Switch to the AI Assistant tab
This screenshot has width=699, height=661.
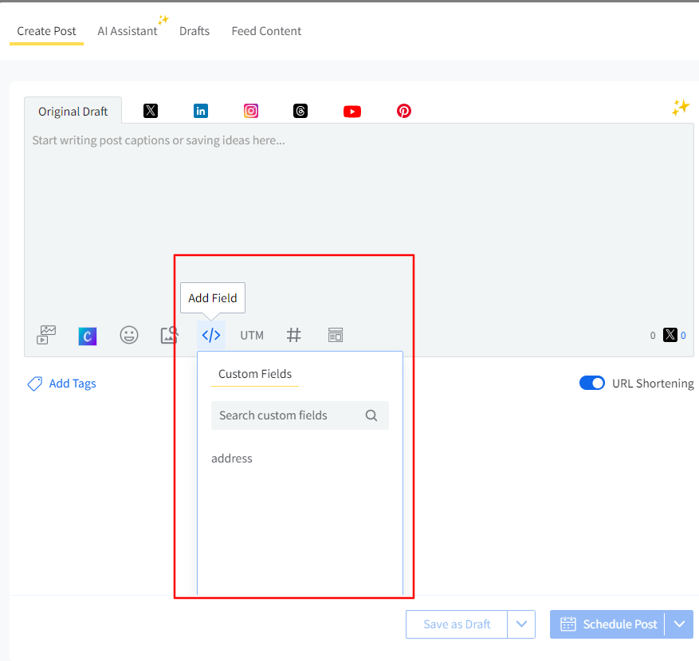click(128, 31)
